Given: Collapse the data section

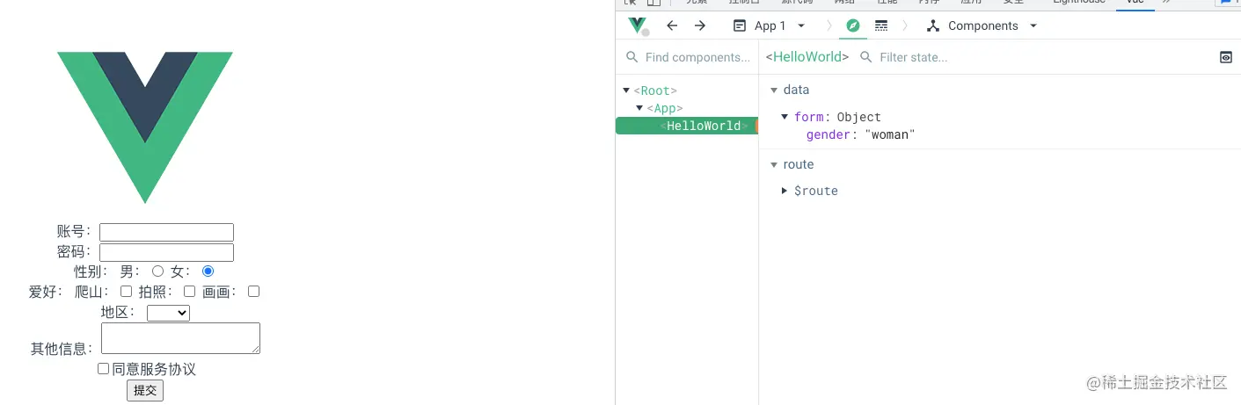Looking at the screenshot, I should click(774, 90).
